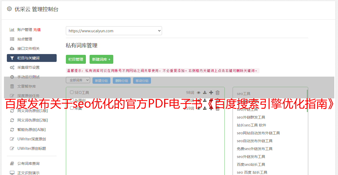338x175 pixels.
Task: Click the 新建分组 button
Action: [x=101, y=81]
